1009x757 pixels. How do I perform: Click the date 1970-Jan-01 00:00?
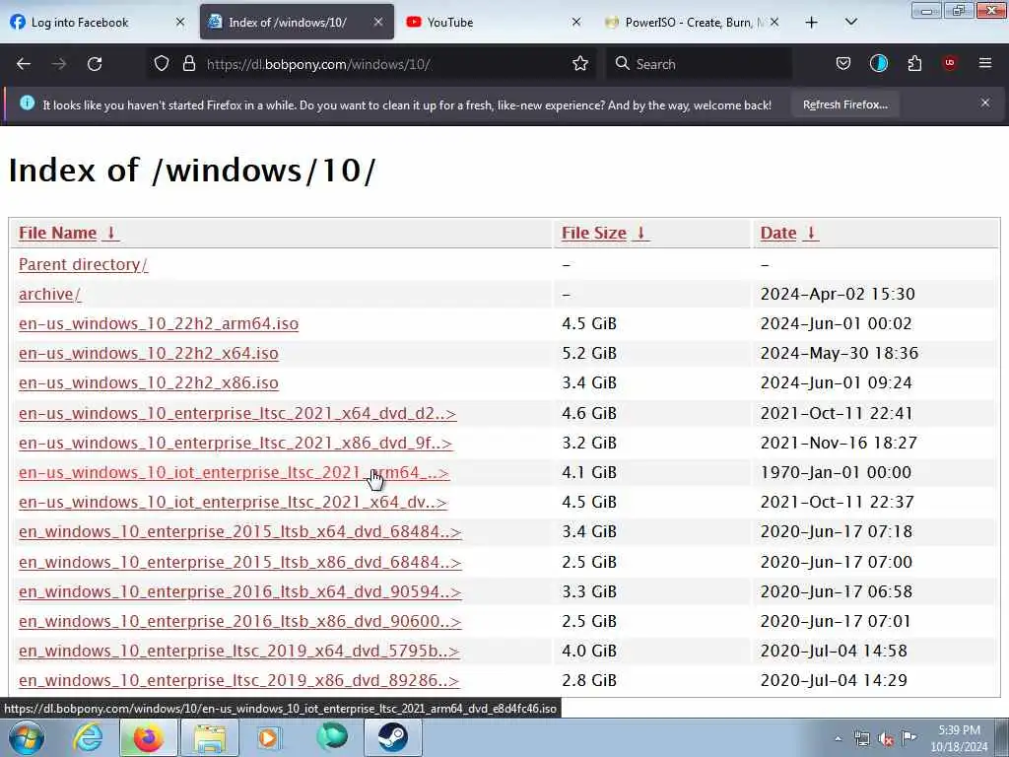836,472
